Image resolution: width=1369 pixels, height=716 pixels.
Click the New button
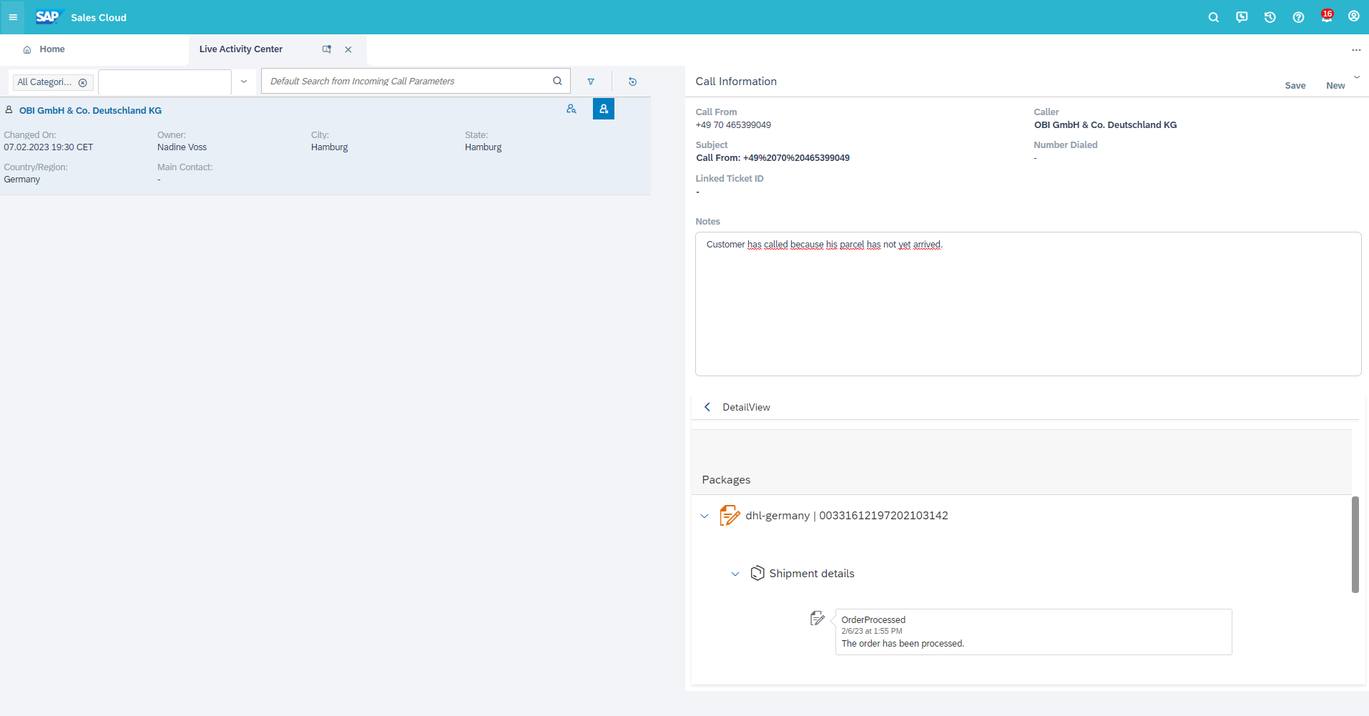(x=1335, y=85)
